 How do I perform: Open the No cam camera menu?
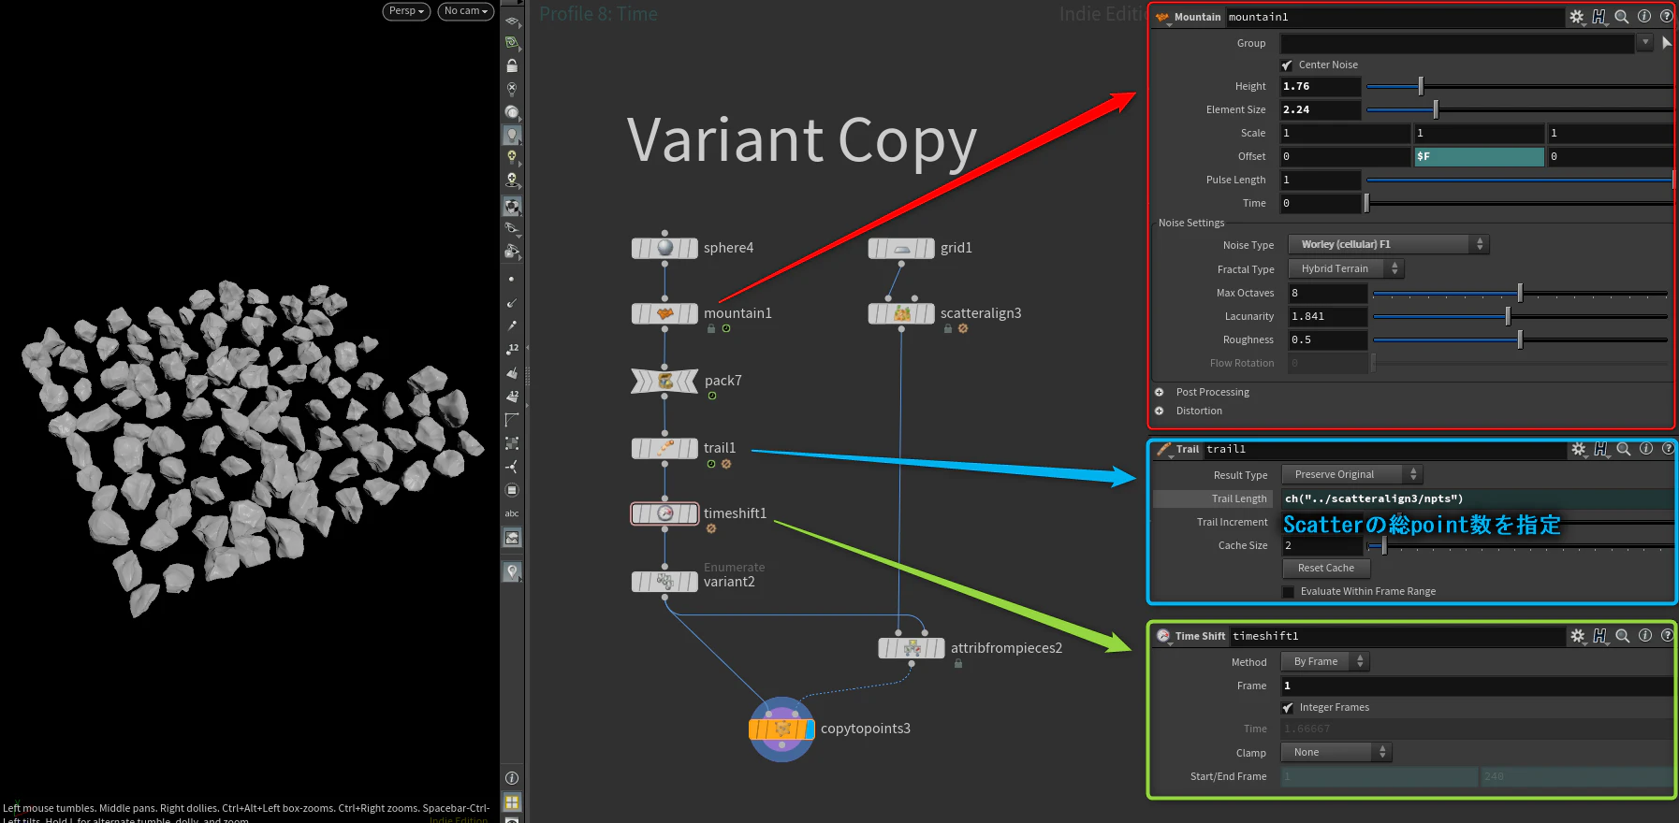click(465, 11)
